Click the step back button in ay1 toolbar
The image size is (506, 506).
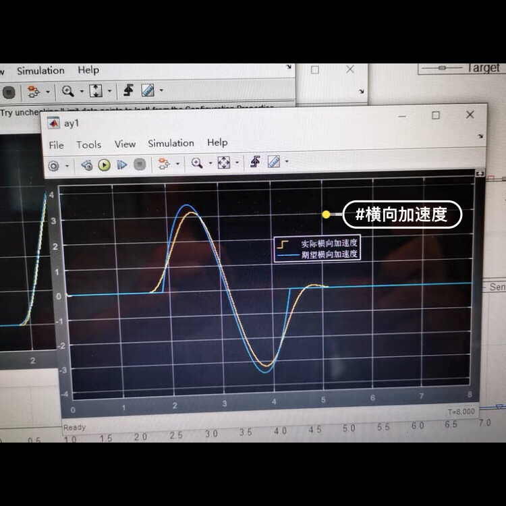point(87,165)
